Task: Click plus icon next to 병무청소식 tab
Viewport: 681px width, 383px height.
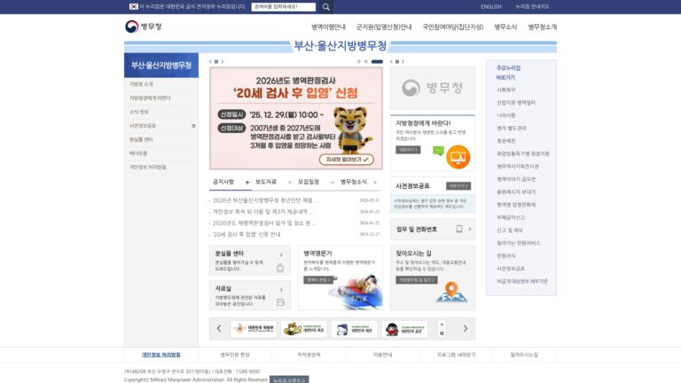Action: pyautogui.click(x=375, y=183)
